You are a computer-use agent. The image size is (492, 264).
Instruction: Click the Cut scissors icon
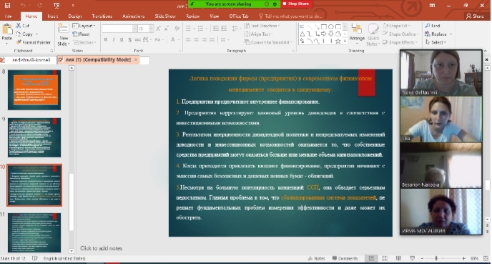tap(19, 26)
